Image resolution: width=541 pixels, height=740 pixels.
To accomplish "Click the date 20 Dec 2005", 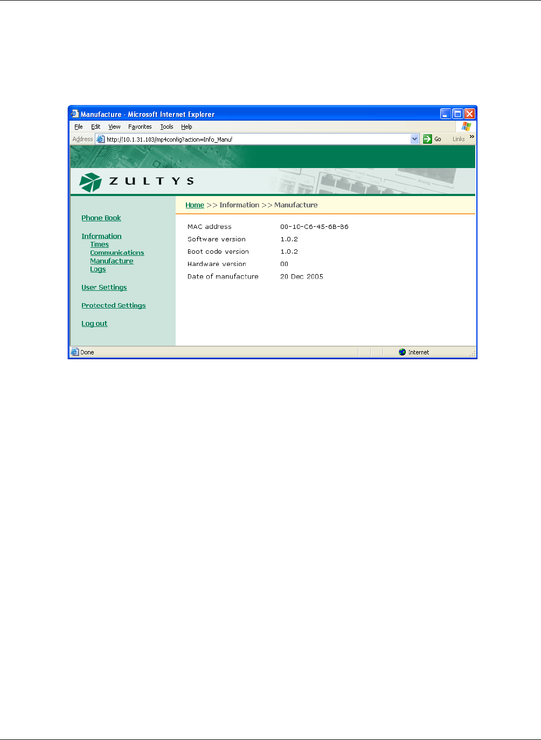I will pos(302,276).
